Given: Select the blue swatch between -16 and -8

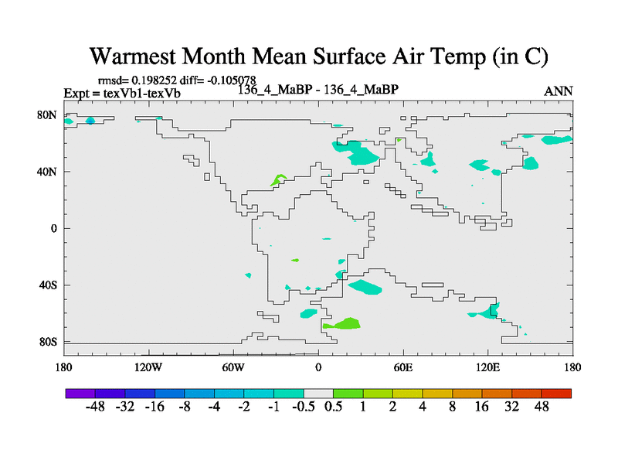Looking at the screenshot, I should (169, 394).
